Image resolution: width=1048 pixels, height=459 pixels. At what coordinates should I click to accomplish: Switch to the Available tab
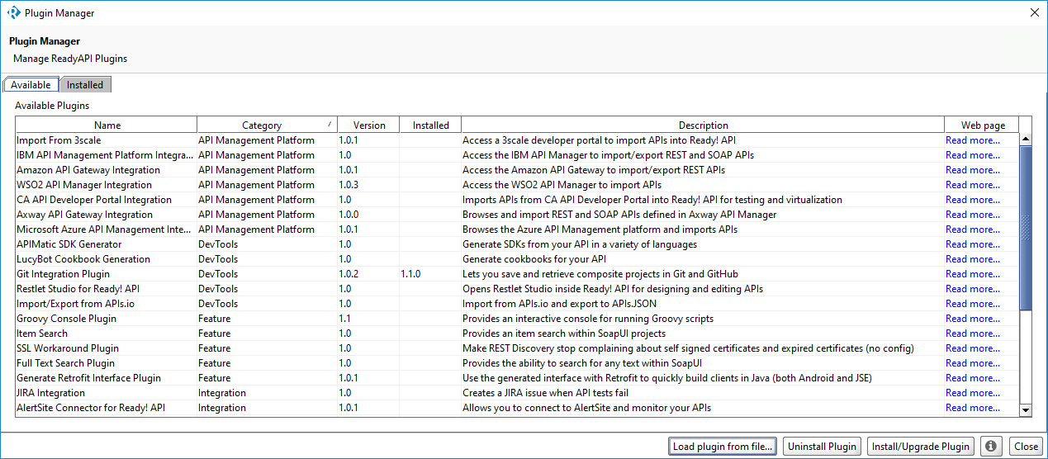click(x=31, y=85)
